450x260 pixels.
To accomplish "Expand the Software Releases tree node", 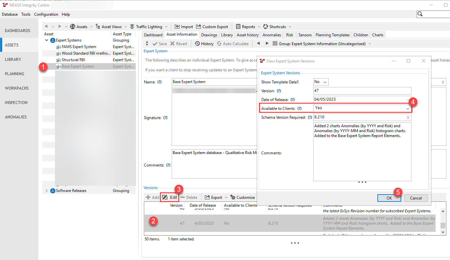I will 47,191.
